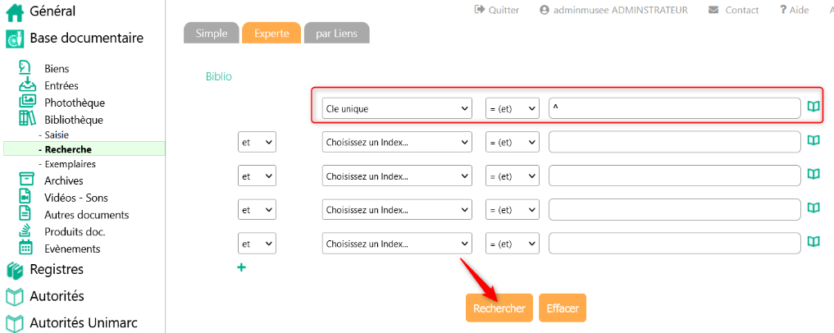Click the Entrées download icon
The image size is (834, 333).
[x=27, y=85]
